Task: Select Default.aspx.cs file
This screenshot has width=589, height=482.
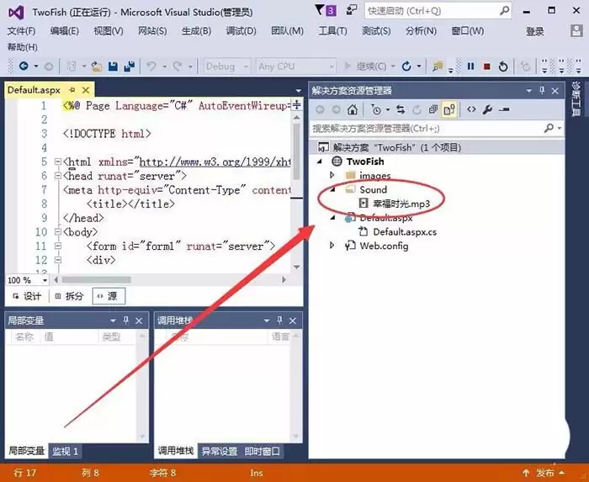Action: click(x=405, y=232)
